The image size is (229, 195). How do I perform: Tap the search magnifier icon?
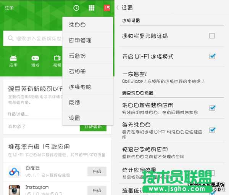(11, 38)
